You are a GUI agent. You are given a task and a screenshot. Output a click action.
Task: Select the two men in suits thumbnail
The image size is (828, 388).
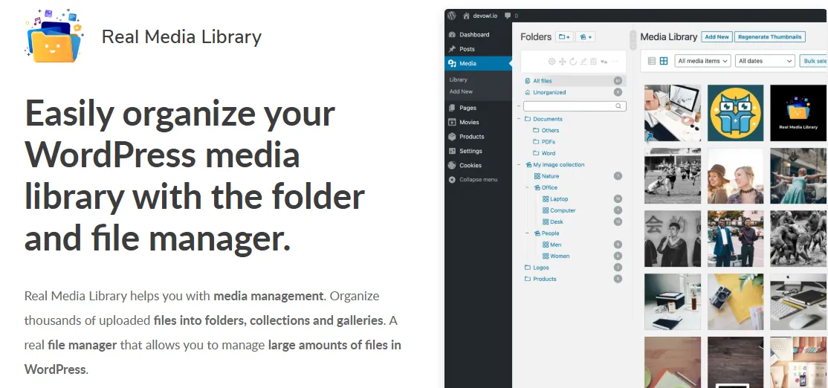coord(735,239)
